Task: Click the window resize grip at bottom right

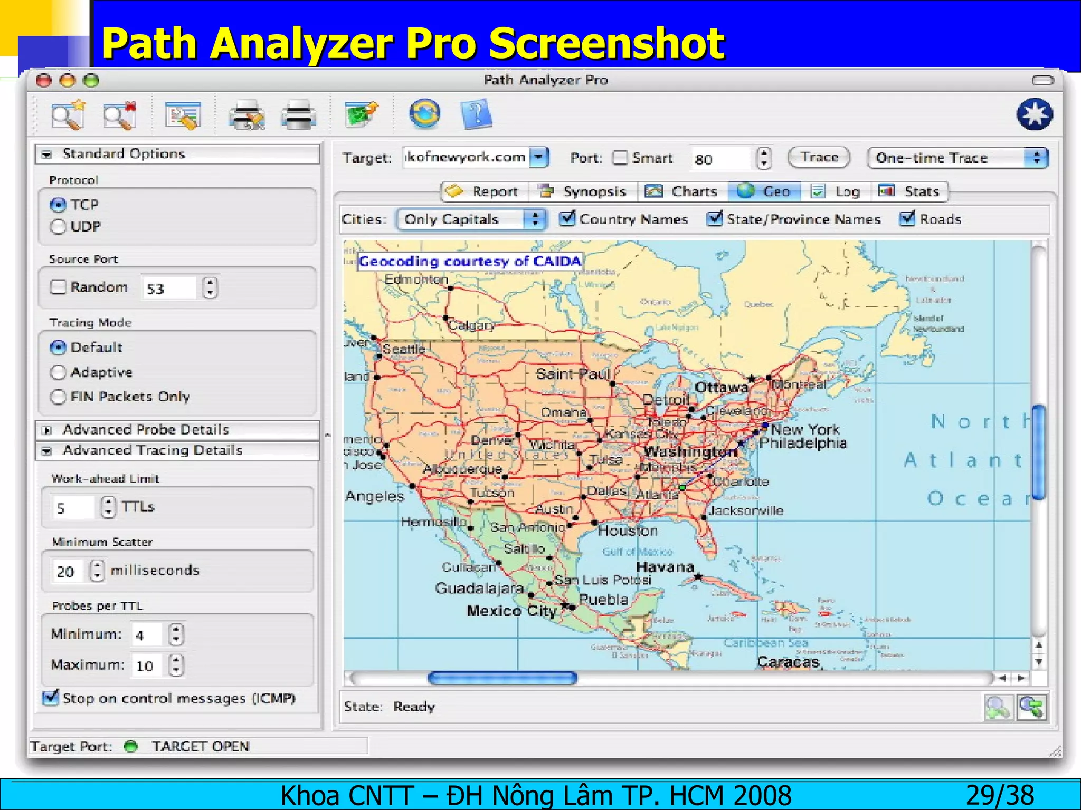Action: (x=1054, y=751)
